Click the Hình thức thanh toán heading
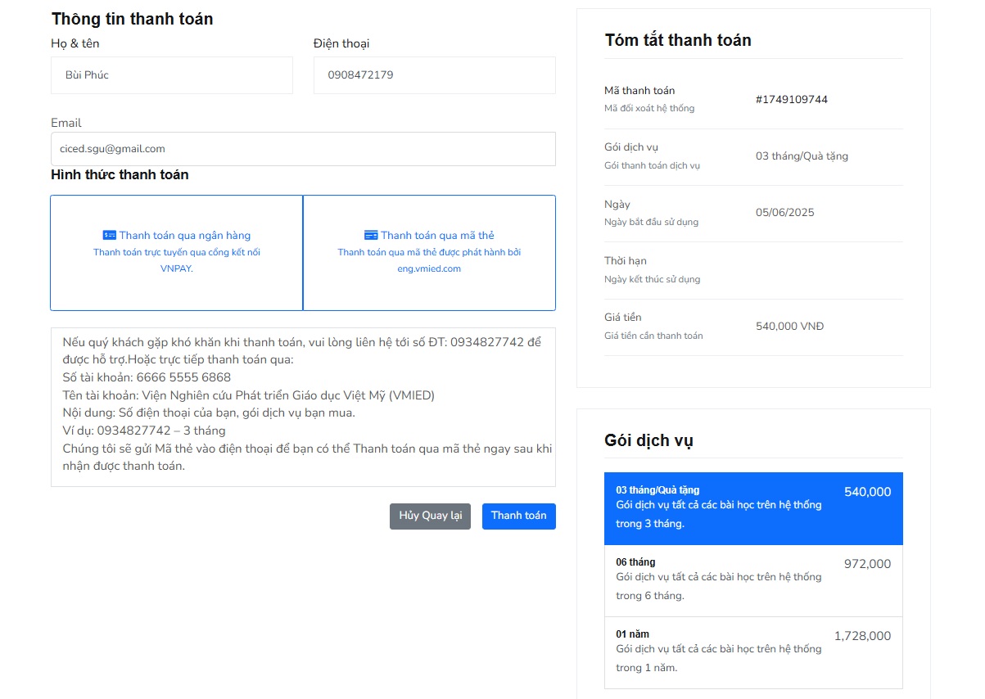 [x=120, y=174]
